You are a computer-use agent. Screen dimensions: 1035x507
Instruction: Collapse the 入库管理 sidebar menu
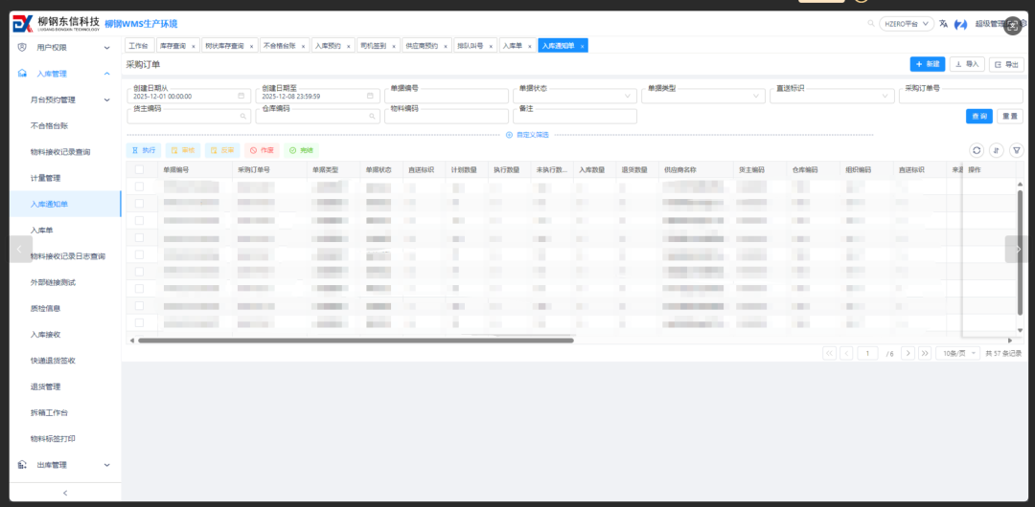[x=65, y=74]
